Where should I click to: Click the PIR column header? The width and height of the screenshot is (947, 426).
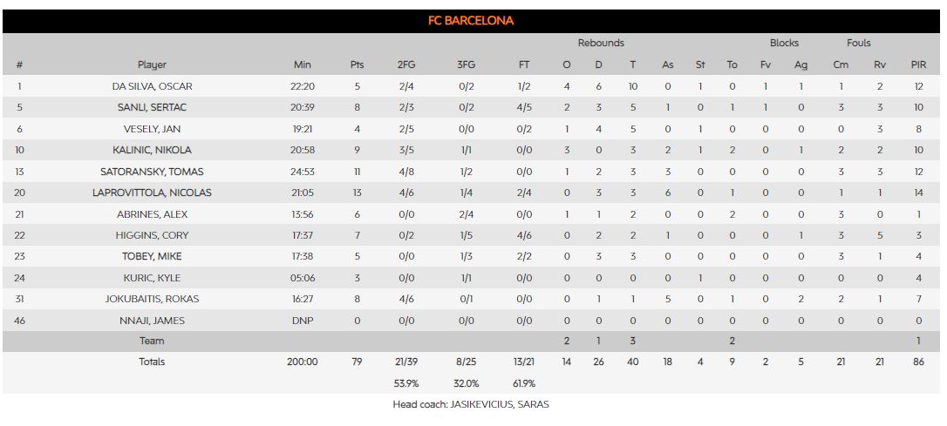918,64
